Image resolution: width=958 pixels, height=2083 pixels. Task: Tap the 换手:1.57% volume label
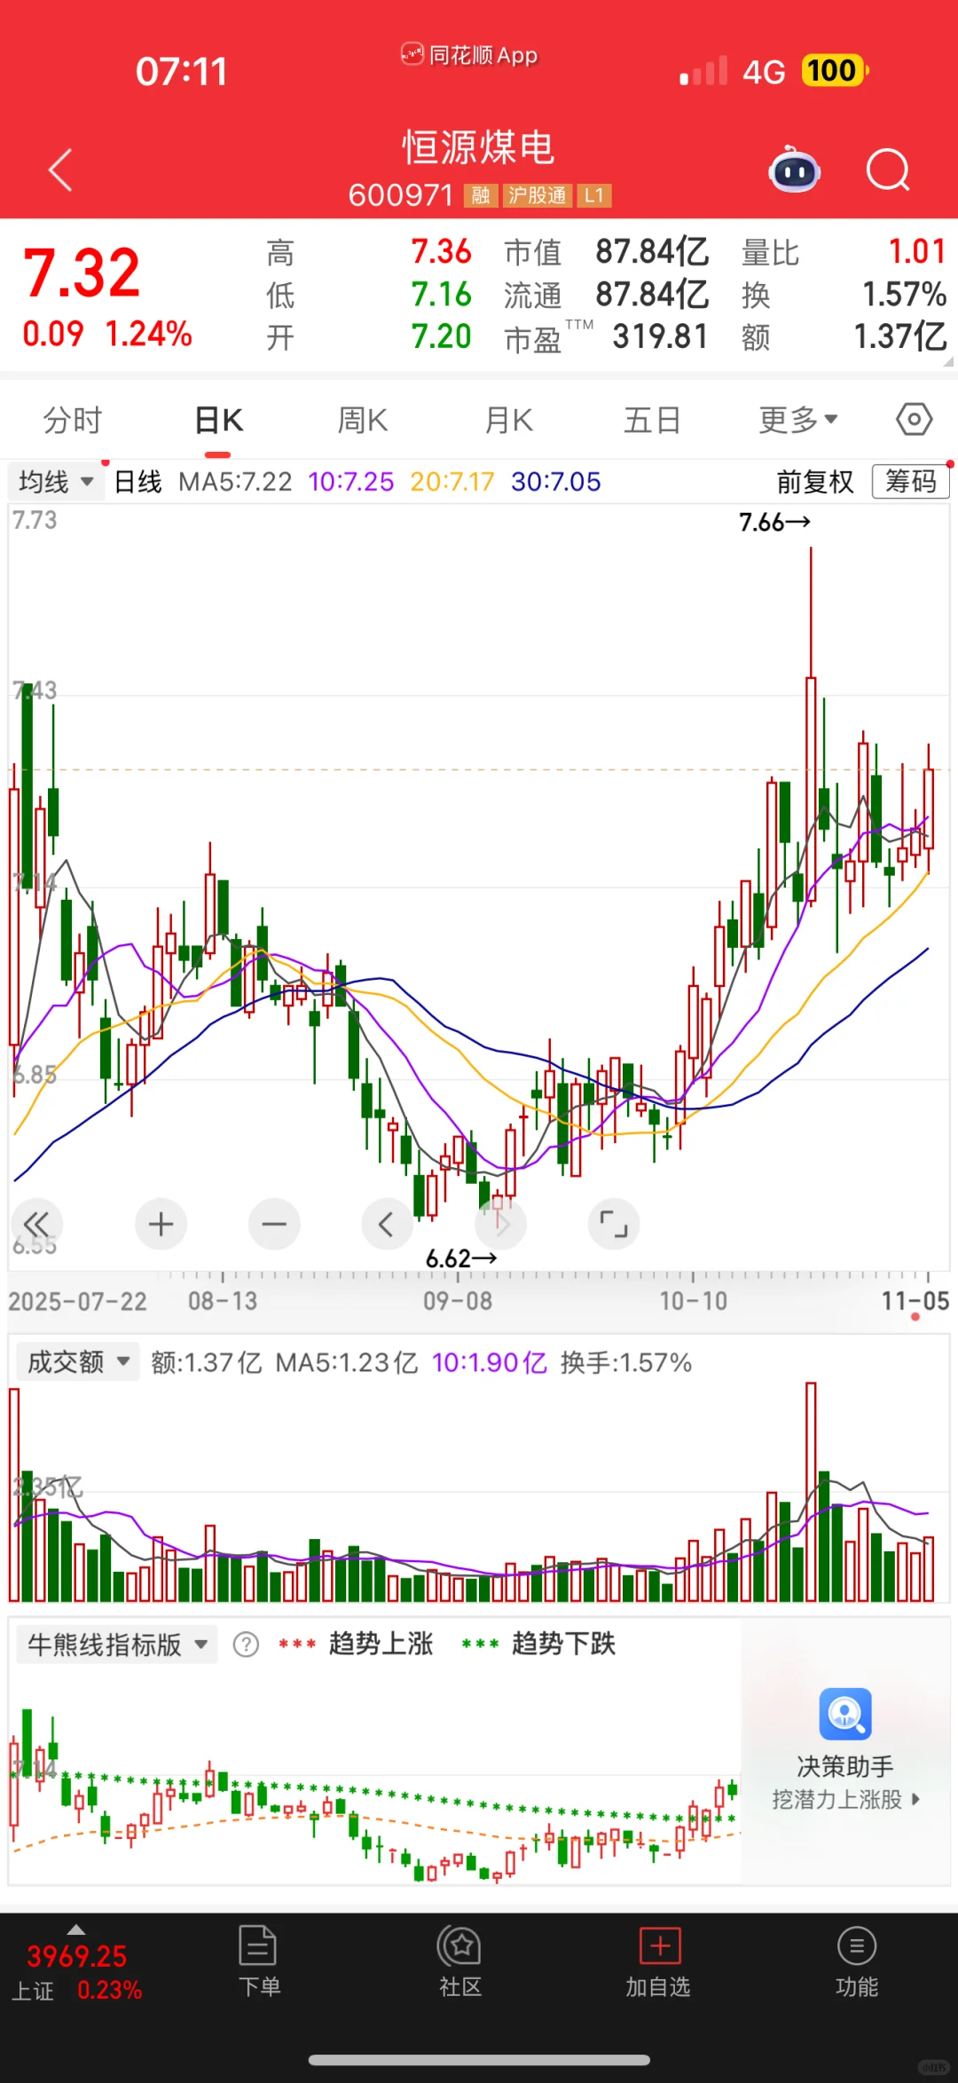[626, 1362]
